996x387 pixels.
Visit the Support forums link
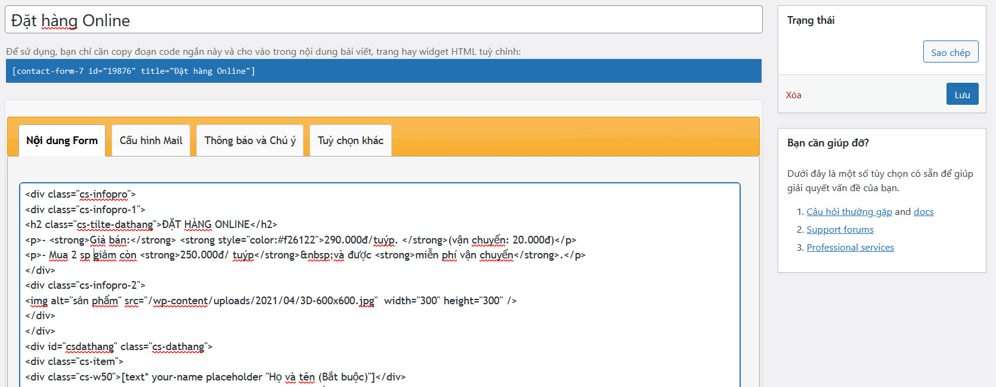point(840,230)
